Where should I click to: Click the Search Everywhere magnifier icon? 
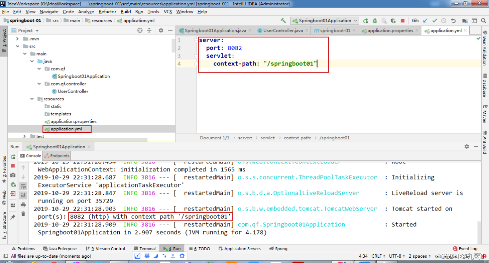484,21
